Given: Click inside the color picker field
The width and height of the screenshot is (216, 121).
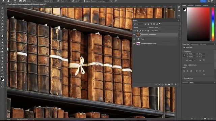Looking at the screenshot, I should pyautogui.click(x=198, y=24).
